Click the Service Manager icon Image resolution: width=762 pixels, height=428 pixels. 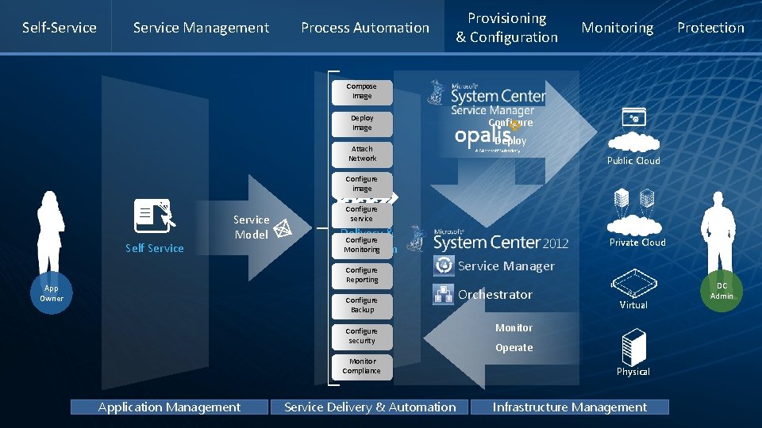[x=444, y=266]
